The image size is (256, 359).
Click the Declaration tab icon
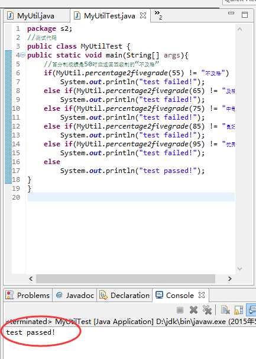point(103,296)
